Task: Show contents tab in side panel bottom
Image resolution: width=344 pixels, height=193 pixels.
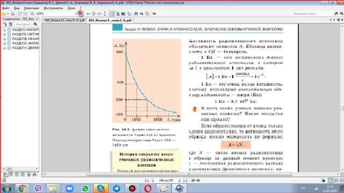Action: (5, 174)
